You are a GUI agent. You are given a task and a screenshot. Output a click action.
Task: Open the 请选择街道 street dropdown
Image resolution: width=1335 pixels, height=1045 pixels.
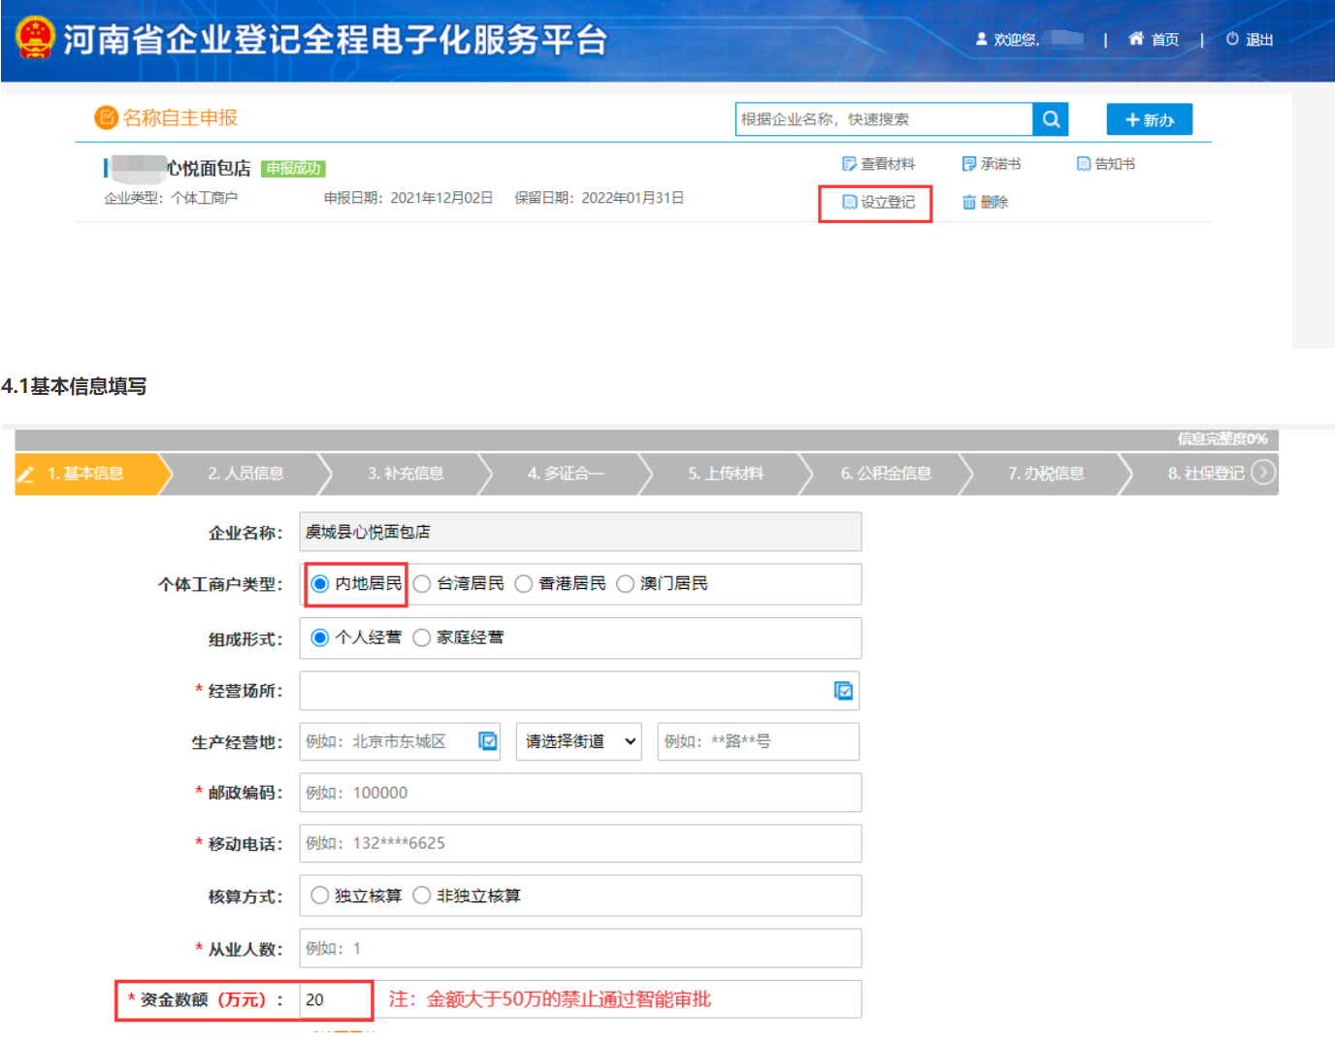pos(578,741)
